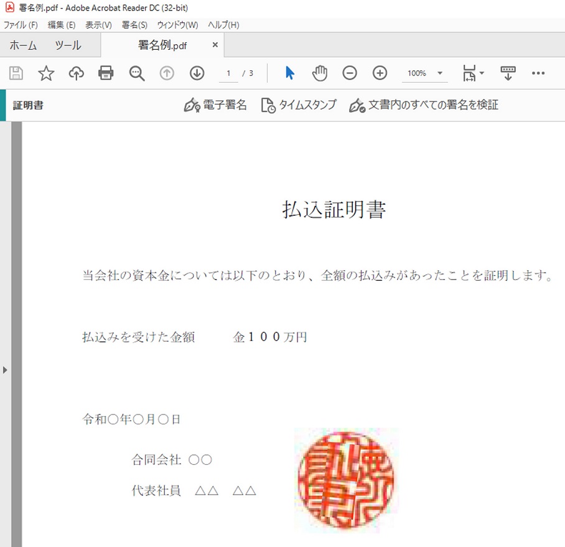Open the ファイル (F) menu

(x=21, y=25)
